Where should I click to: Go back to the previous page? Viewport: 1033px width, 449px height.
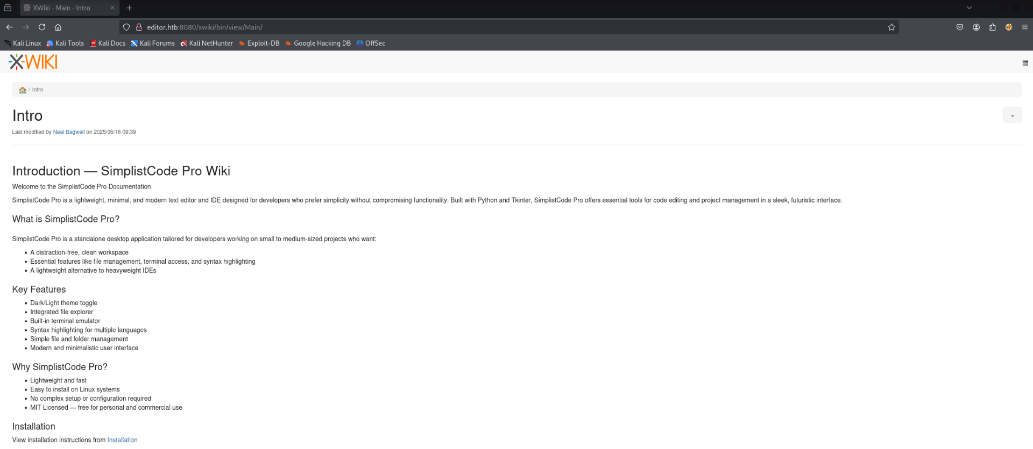pos(10,27)
